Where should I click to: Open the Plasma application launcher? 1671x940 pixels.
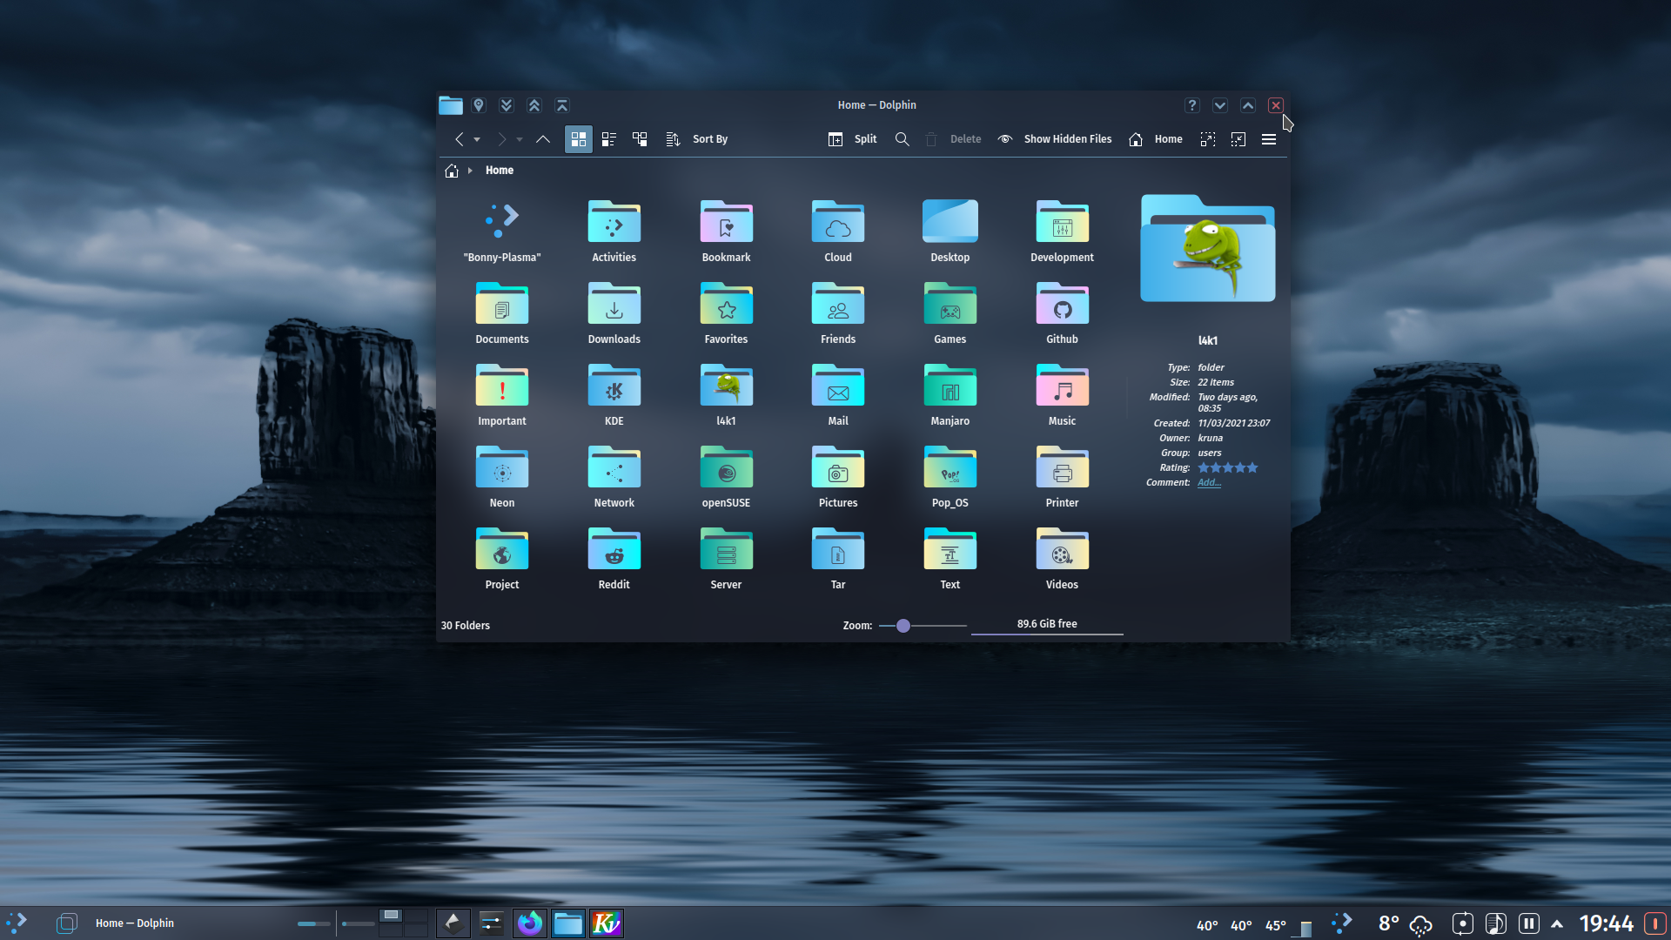[17, 923]
